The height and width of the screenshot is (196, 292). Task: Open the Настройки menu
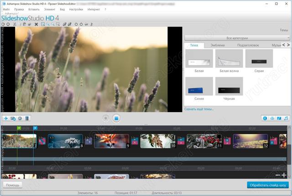(x=76, y=9)
